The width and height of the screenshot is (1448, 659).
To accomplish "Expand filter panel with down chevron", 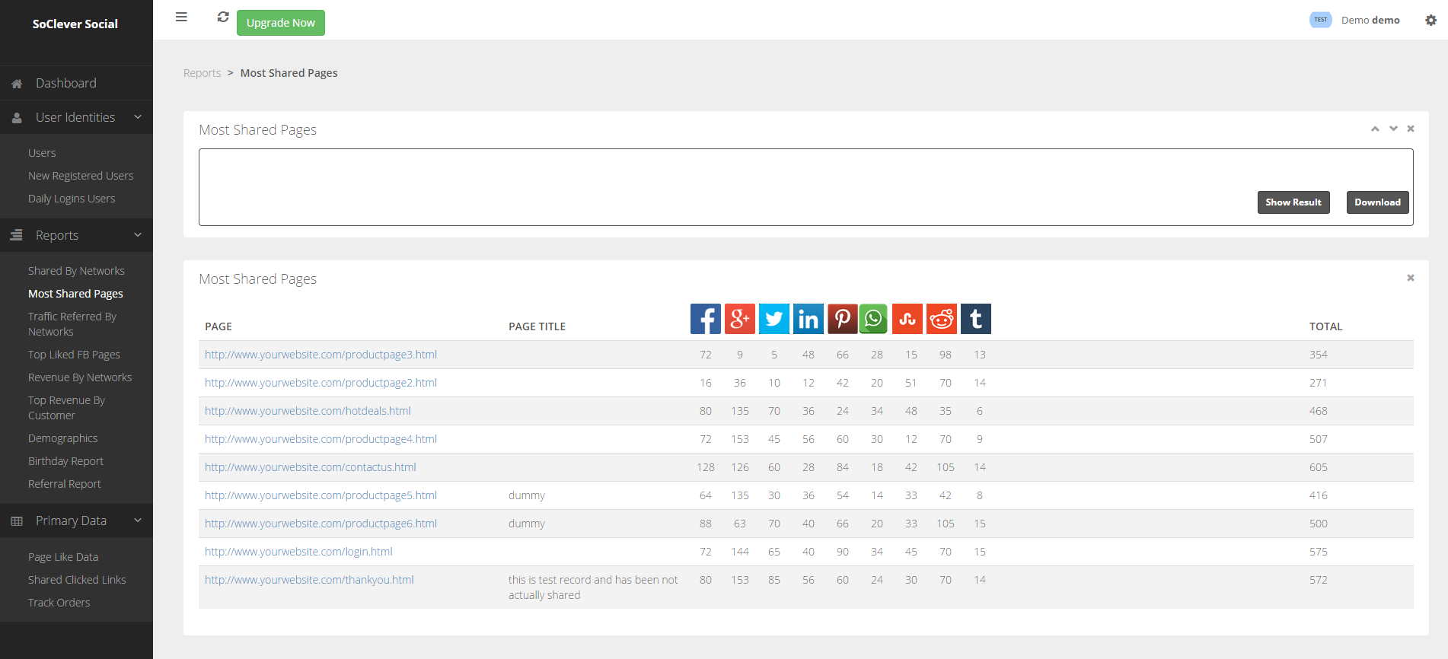I will (x=1393, y=129).
